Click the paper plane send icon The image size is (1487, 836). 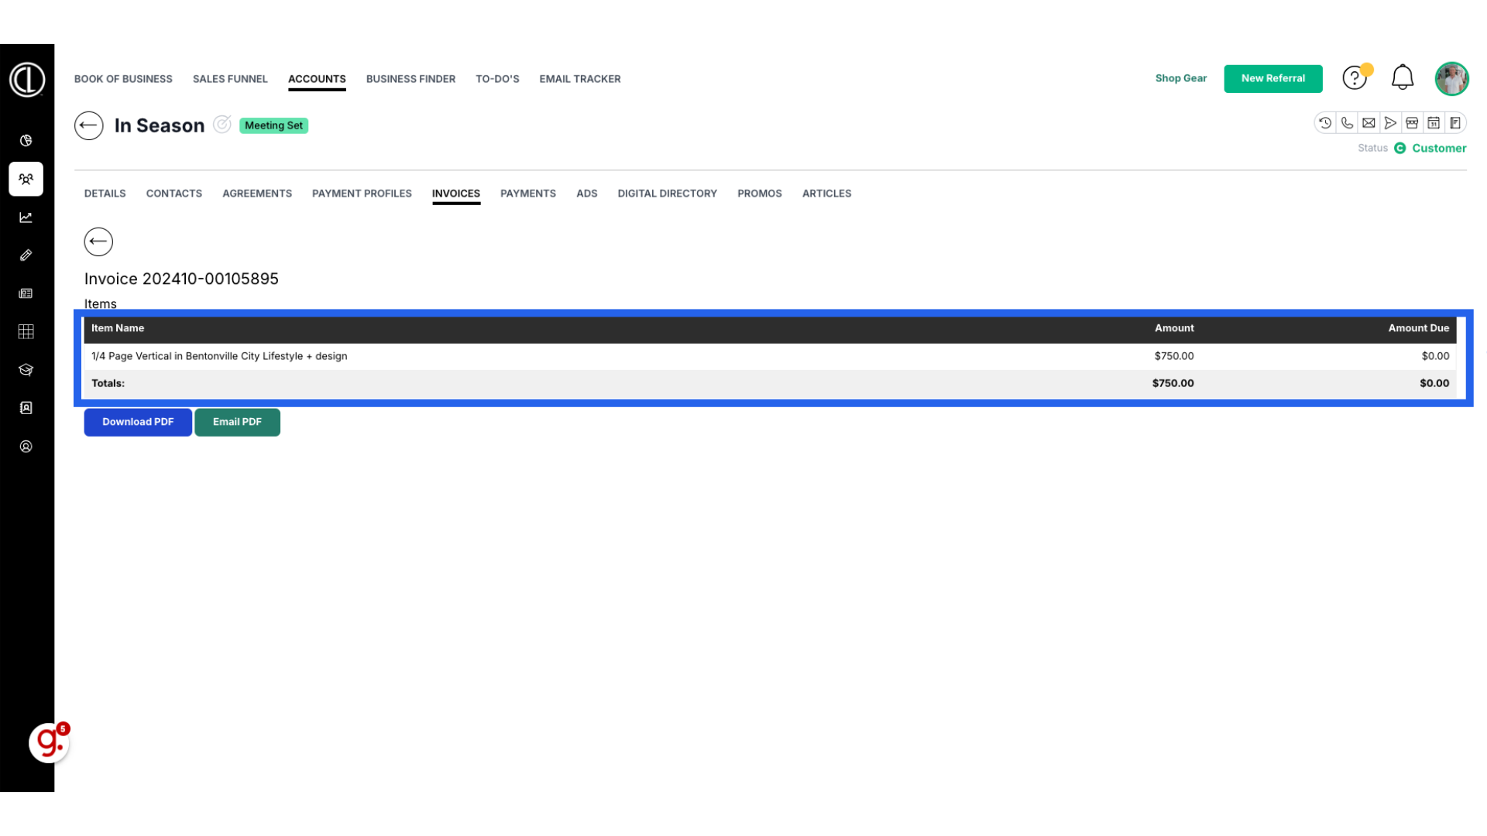tap(1390, 123)
